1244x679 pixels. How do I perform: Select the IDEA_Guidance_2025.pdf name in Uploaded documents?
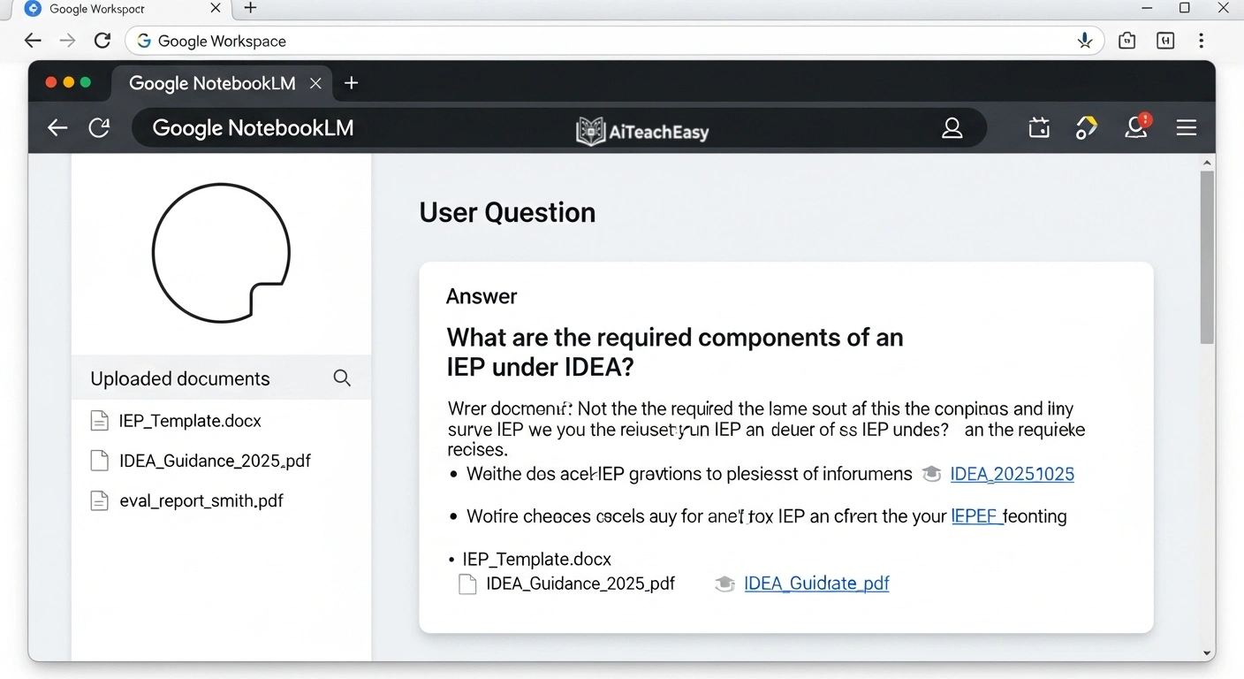coord(215,461)
